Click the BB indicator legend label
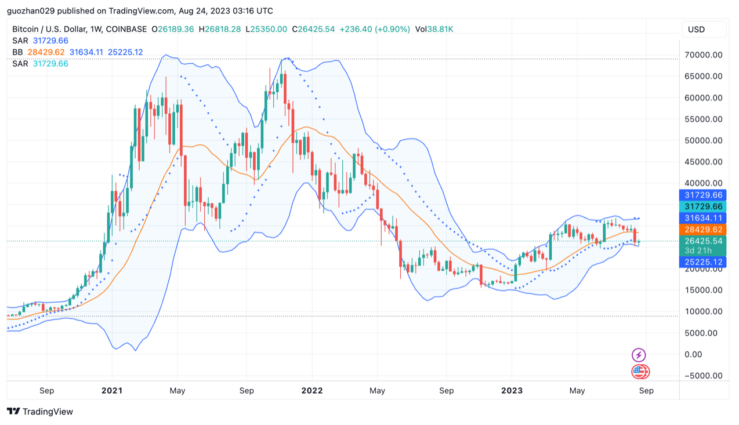The width and height of the screenshot is (739, 425). click(x=18, y=52)
